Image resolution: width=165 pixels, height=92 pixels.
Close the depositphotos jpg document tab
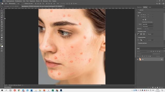pos(64,6)
